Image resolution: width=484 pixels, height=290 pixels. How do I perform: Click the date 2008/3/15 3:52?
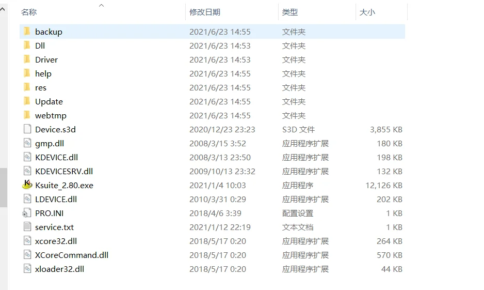218,144
